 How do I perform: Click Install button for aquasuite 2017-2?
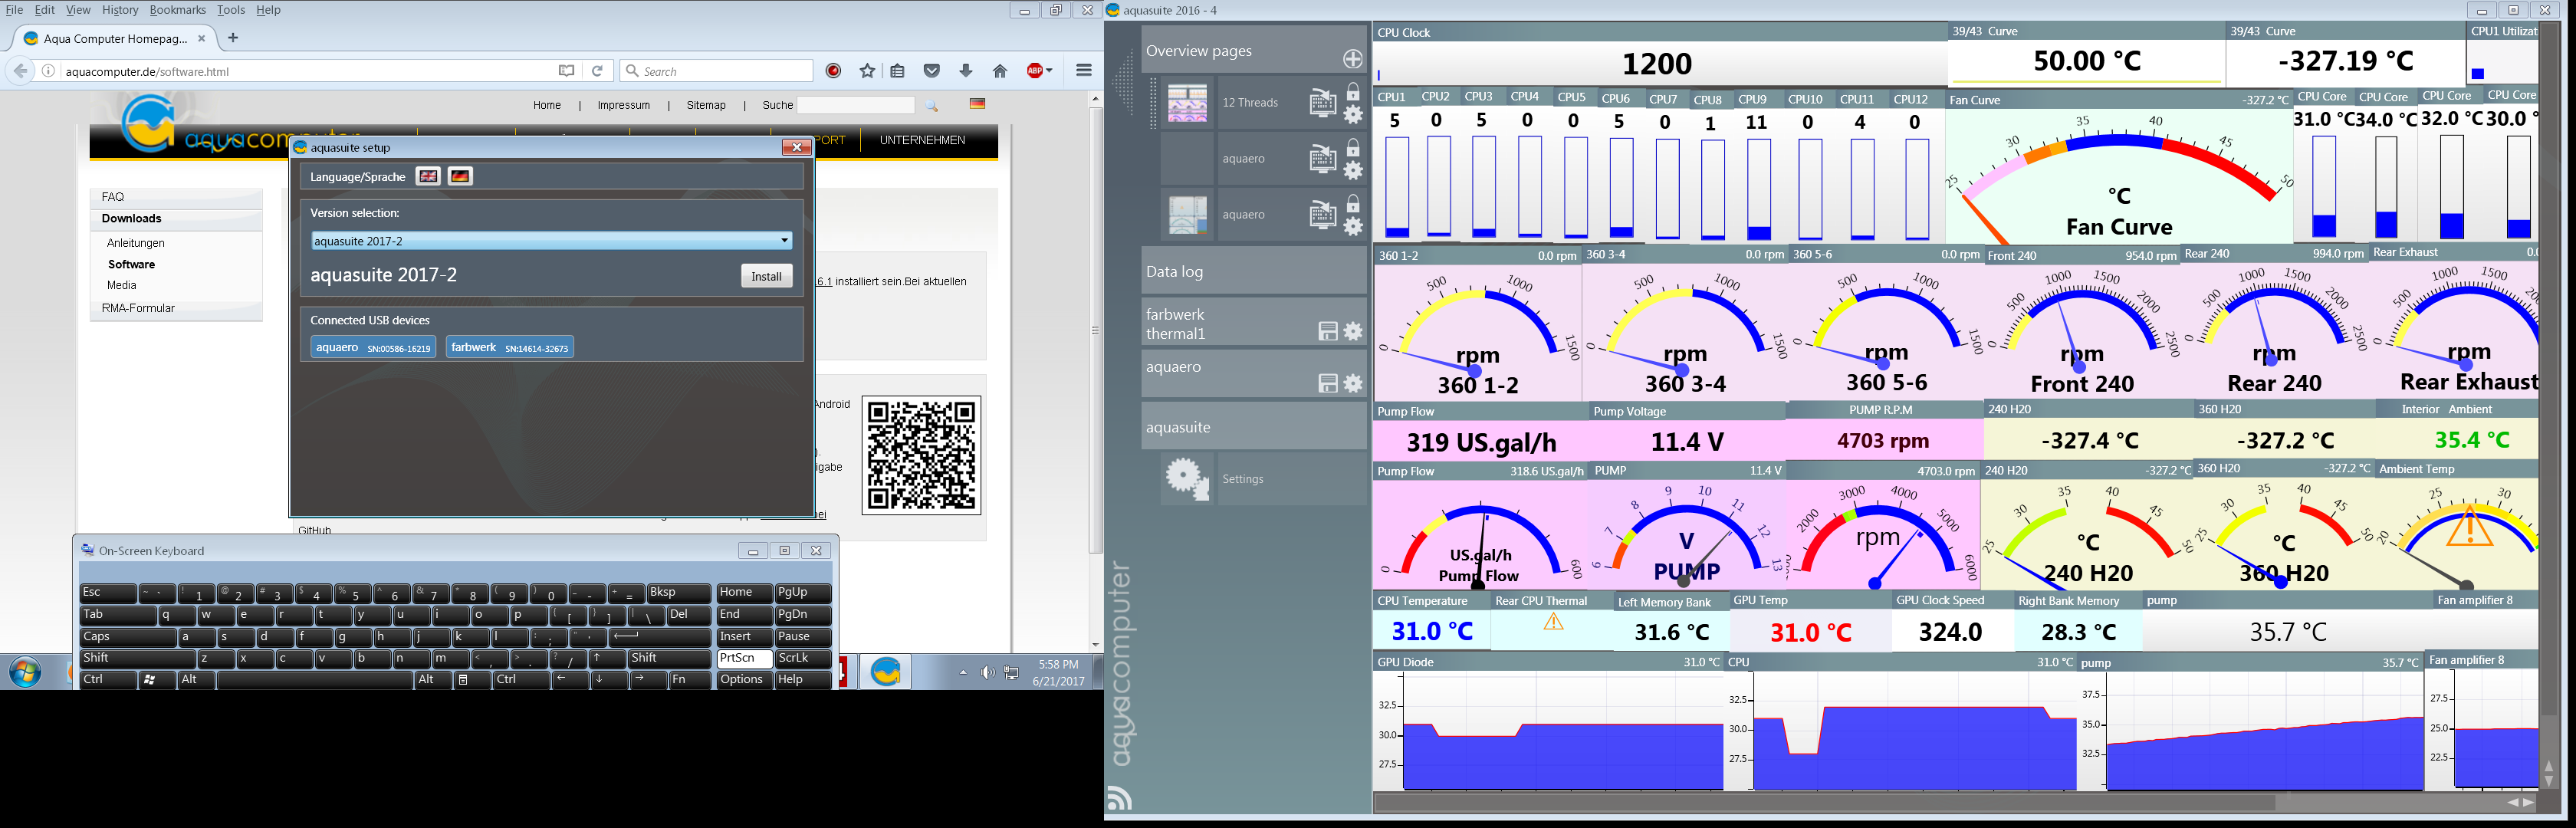click(766, 276)
